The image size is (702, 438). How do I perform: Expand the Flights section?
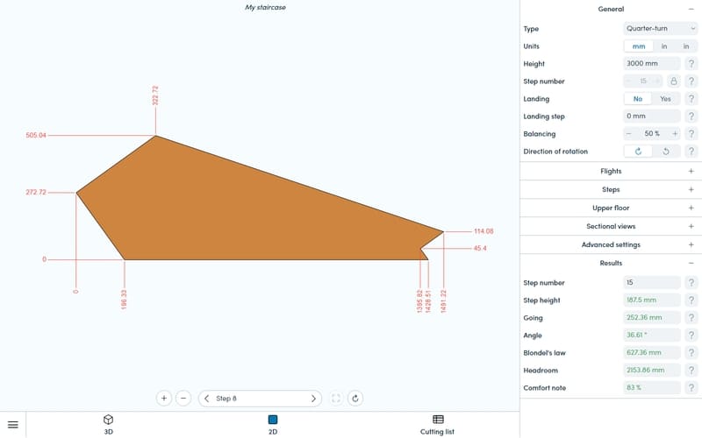point(611,172)
